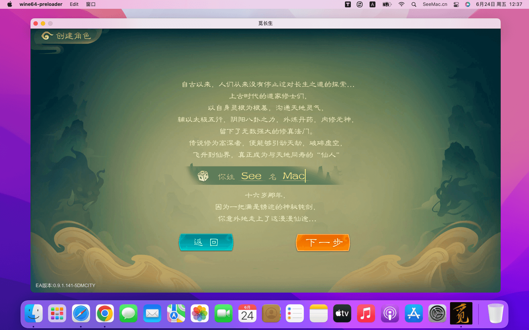Minimize the 觅长生 window
This screenshot has height=330, width=529.
pyautogui.click(x=43, y=23)
